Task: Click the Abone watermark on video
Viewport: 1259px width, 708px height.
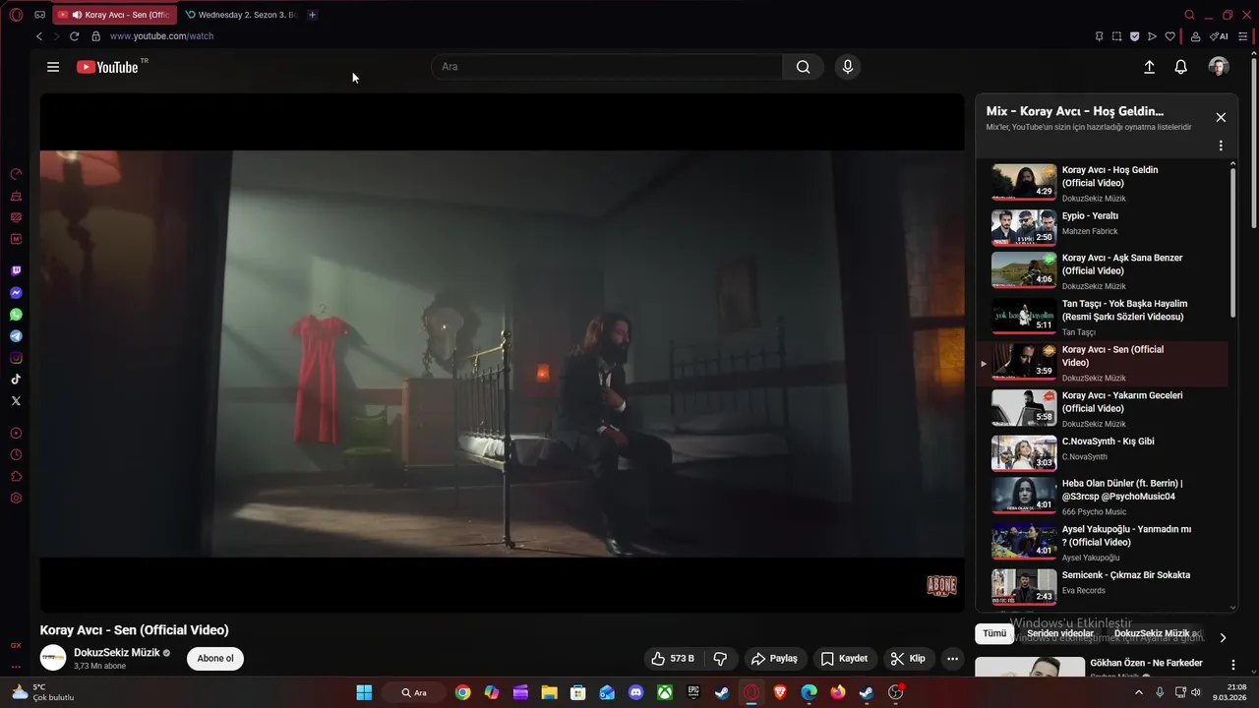Action: click(941, 586)
